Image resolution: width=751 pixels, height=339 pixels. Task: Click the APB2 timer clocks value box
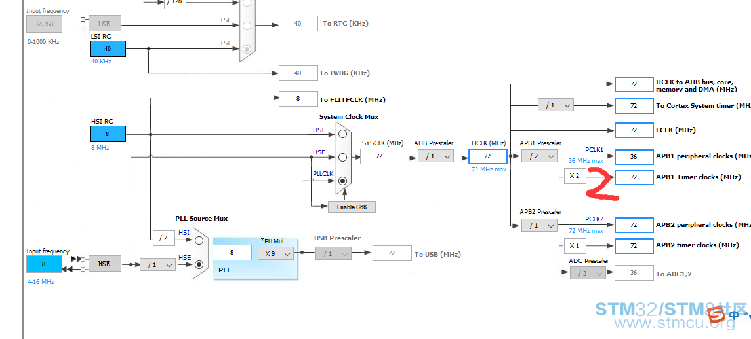click(634, 246)
